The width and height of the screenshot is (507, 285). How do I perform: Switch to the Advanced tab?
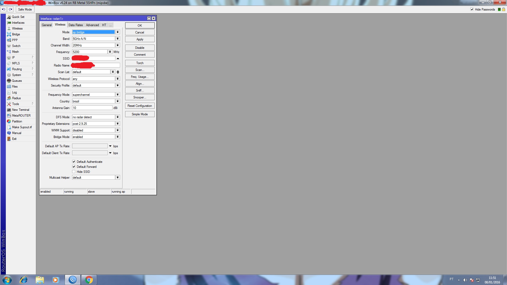(x=92, y=25)
